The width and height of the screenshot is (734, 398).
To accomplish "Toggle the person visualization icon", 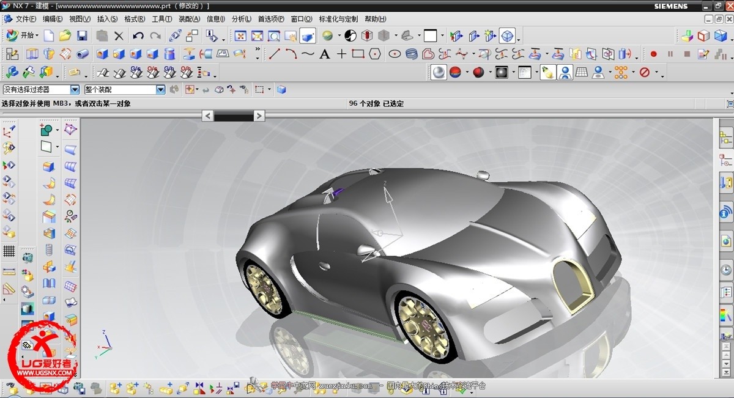I will [x=565, y=73].
